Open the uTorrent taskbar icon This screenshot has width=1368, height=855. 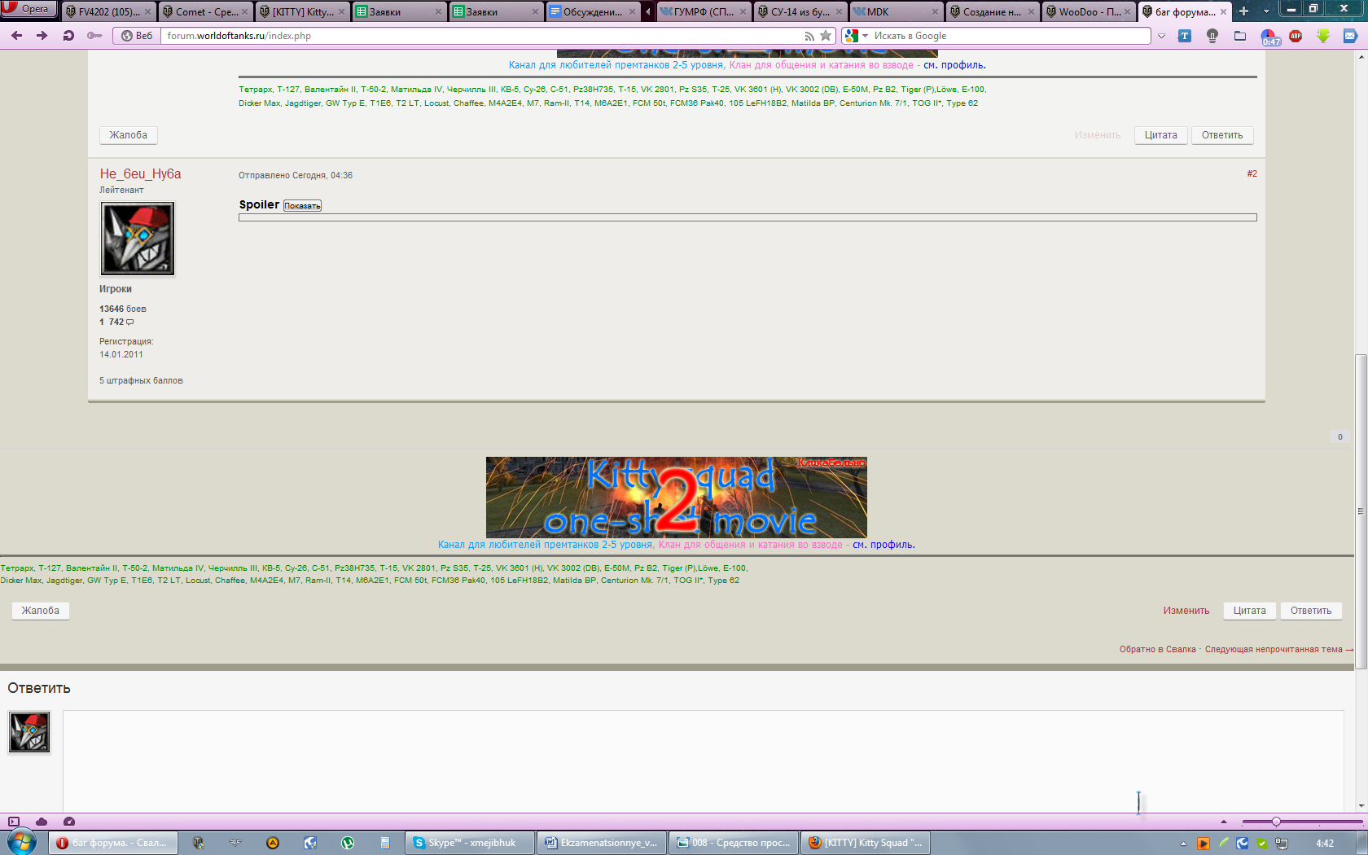click(x=348, y=843)
